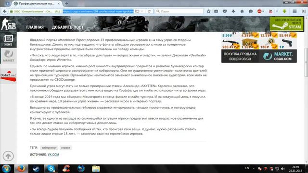Open the market.csgo.com banner
Screen dimensions: 308x173
259,56
